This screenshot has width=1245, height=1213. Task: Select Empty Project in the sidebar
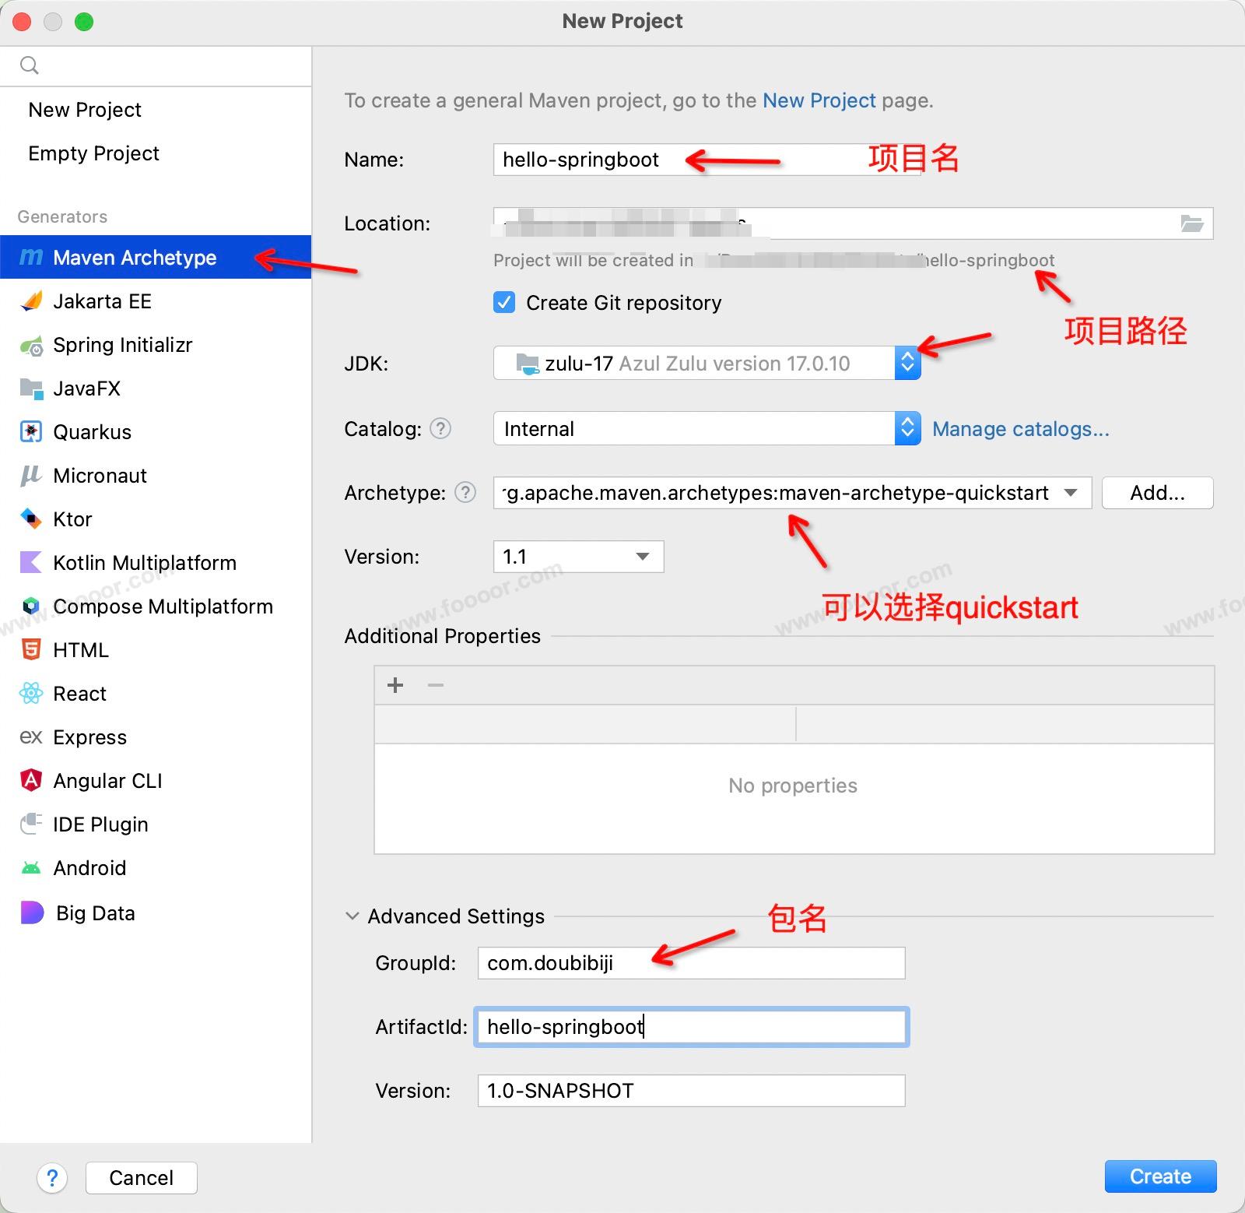tap(93, 153)
